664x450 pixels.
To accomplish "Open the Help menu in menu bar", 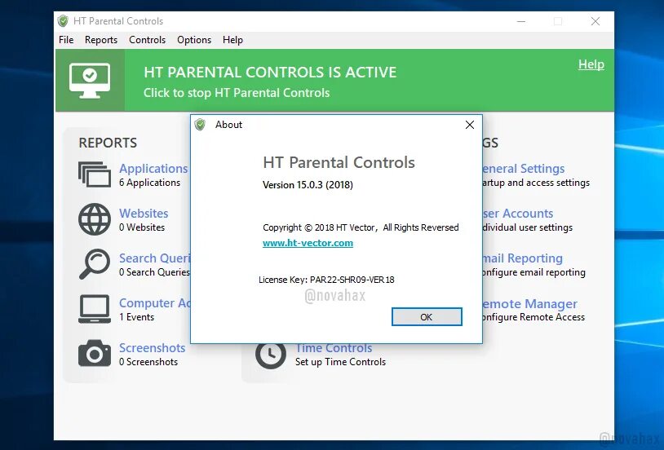I will coord(232,40).
